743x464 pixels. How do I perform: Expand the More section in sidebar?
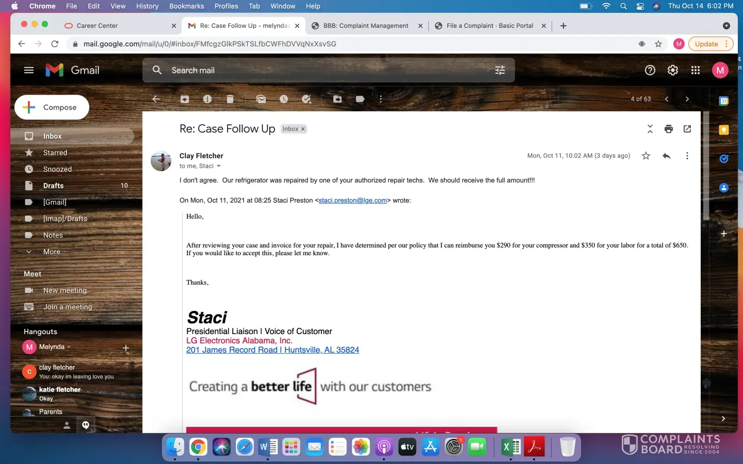(x=52, y=251)
